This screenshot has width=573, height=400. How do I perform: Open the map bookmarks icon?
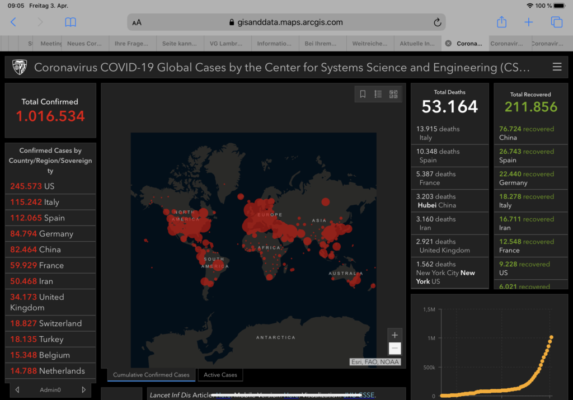point(363,94)
